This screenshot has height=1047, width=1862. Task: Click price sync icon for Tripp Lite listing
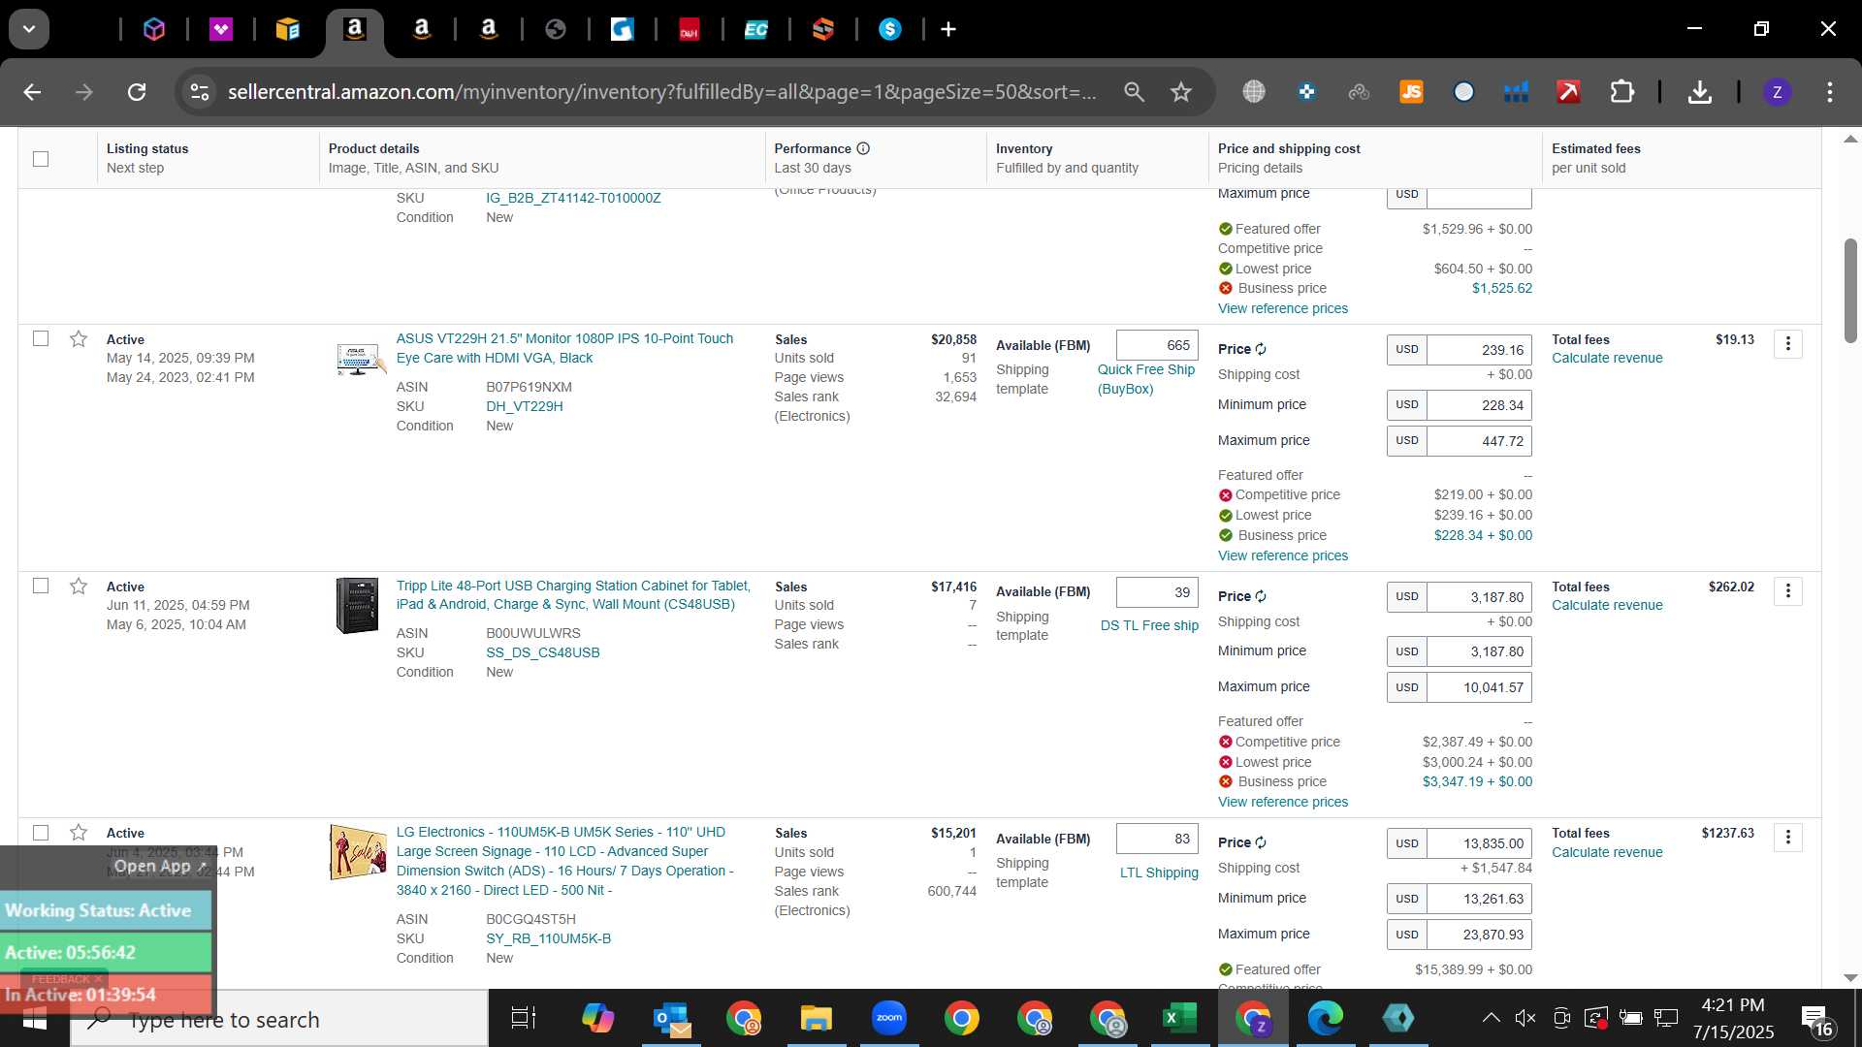[1261, 596]
